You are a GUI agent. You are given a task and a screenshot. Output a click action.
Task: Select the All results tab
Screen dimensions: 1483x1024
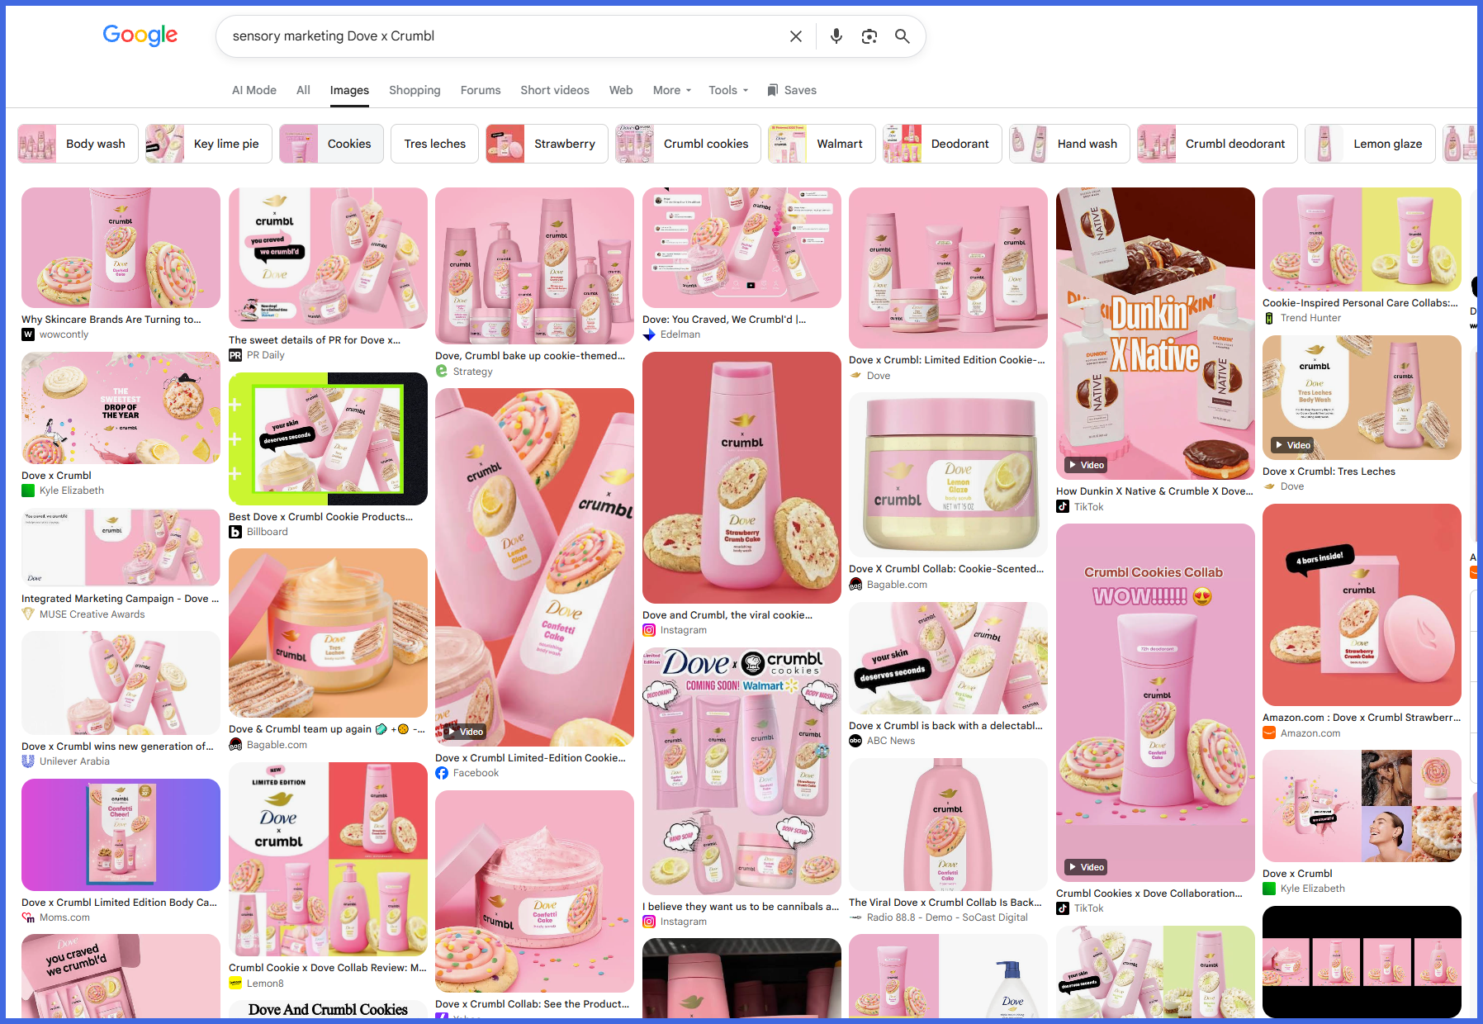tap(303, 90)
